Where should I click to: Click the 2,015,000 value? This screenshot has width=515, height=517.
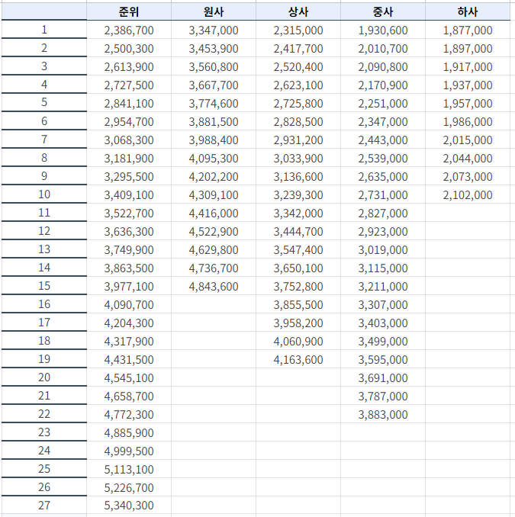(468, 140)
